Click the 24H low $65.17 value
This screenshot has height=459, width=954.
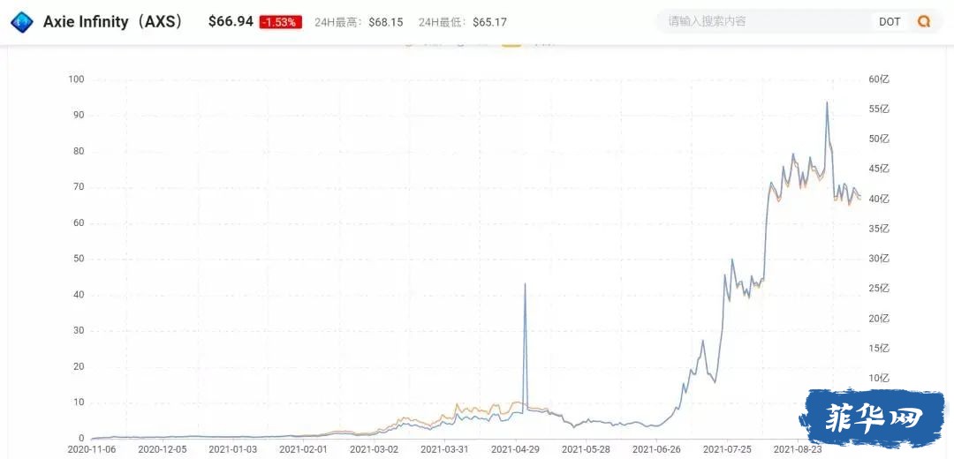point(489,22)
